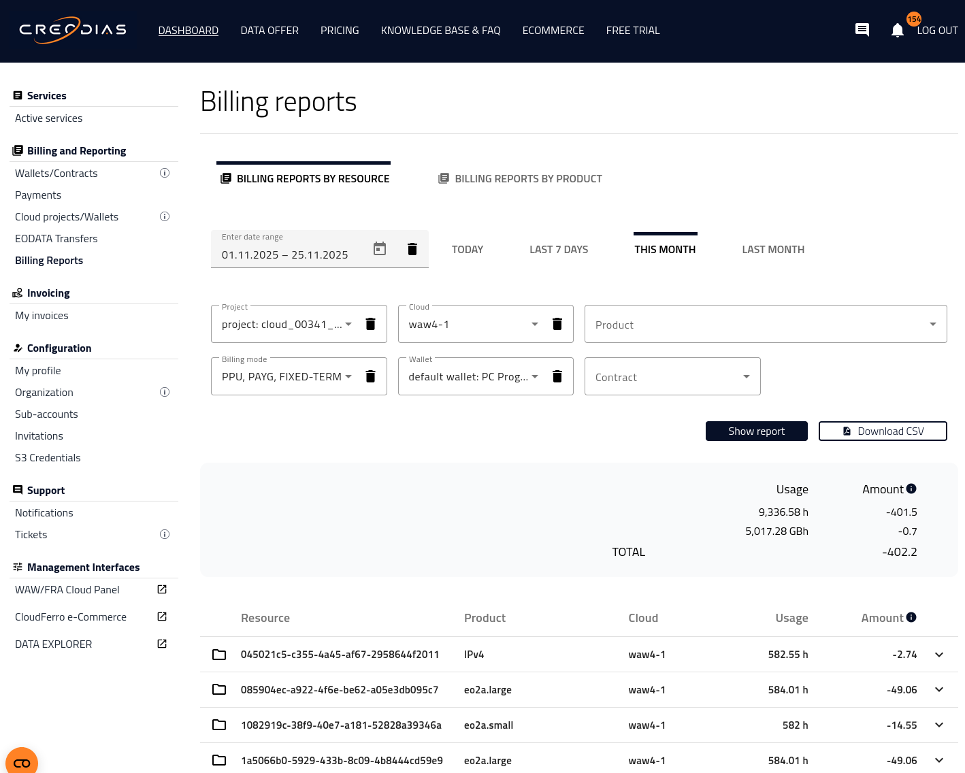Open the calendar date picker icon
Screen dimensions: 965x773
(x=380, y=249)
